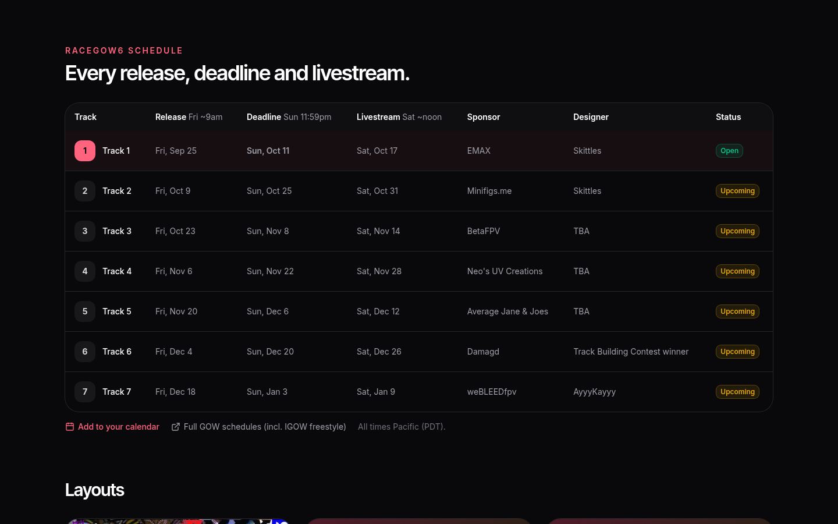Click the Designer column header

pyautogui.click(x=591, y=117)
